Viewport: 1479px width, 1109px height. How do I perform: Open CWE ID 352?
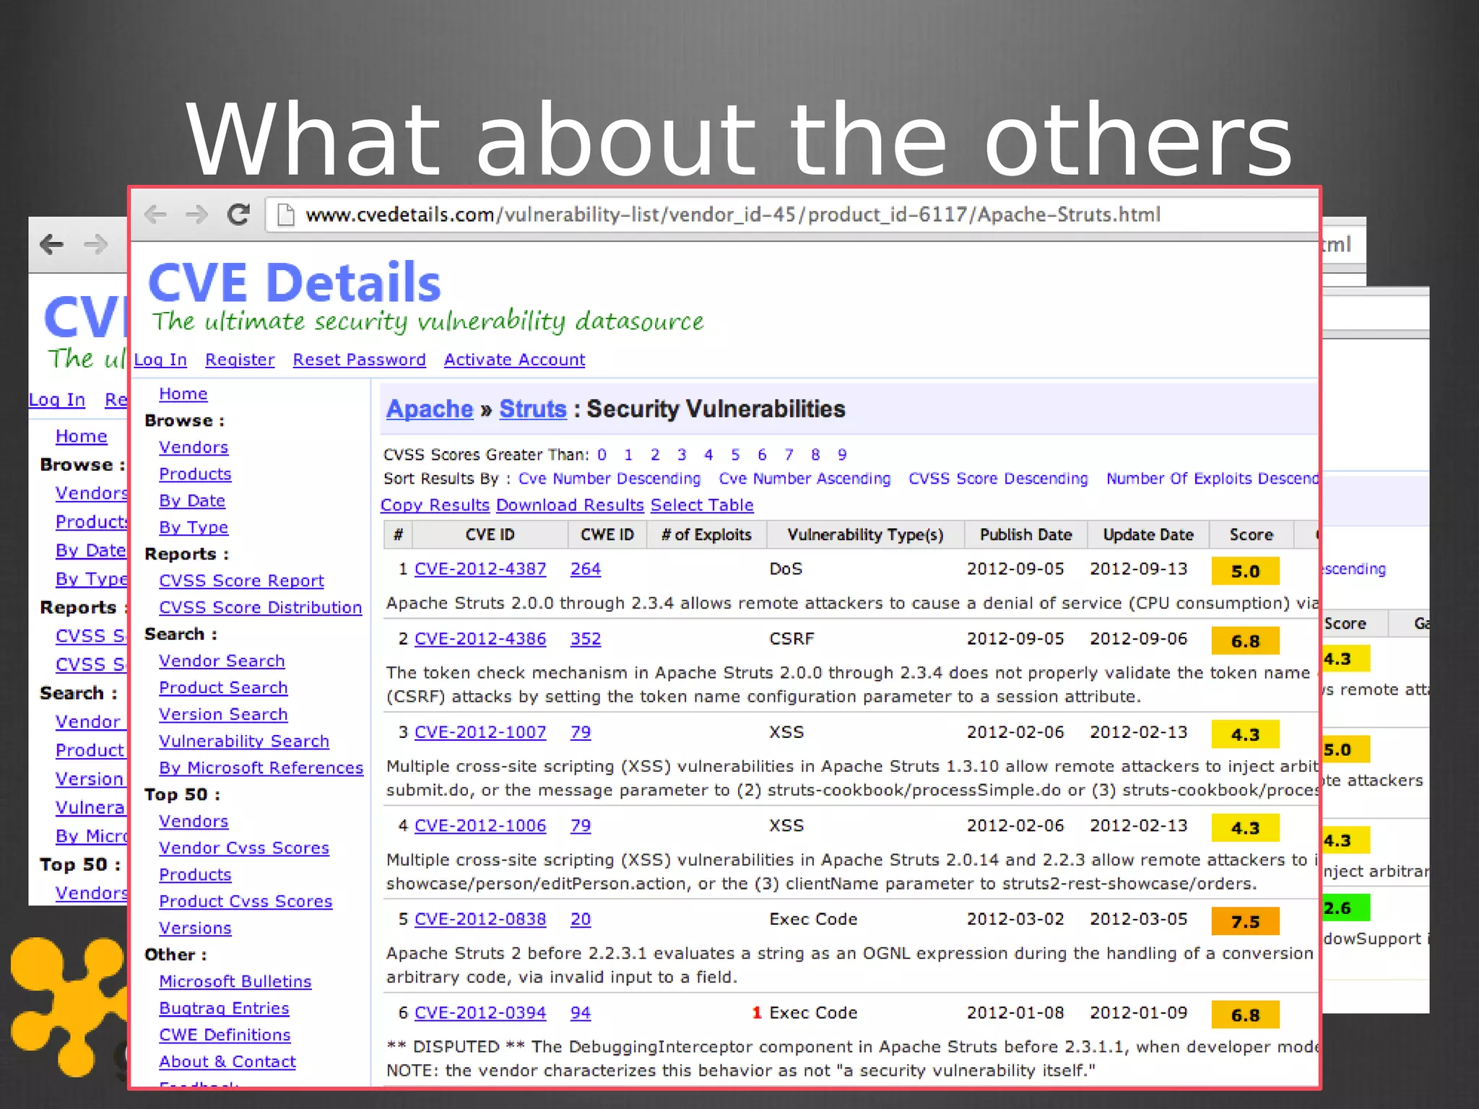586,639
